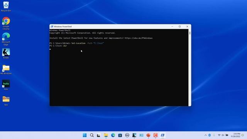Minimize the PowerShell window

pyautogui.click(x=172, y=27)
